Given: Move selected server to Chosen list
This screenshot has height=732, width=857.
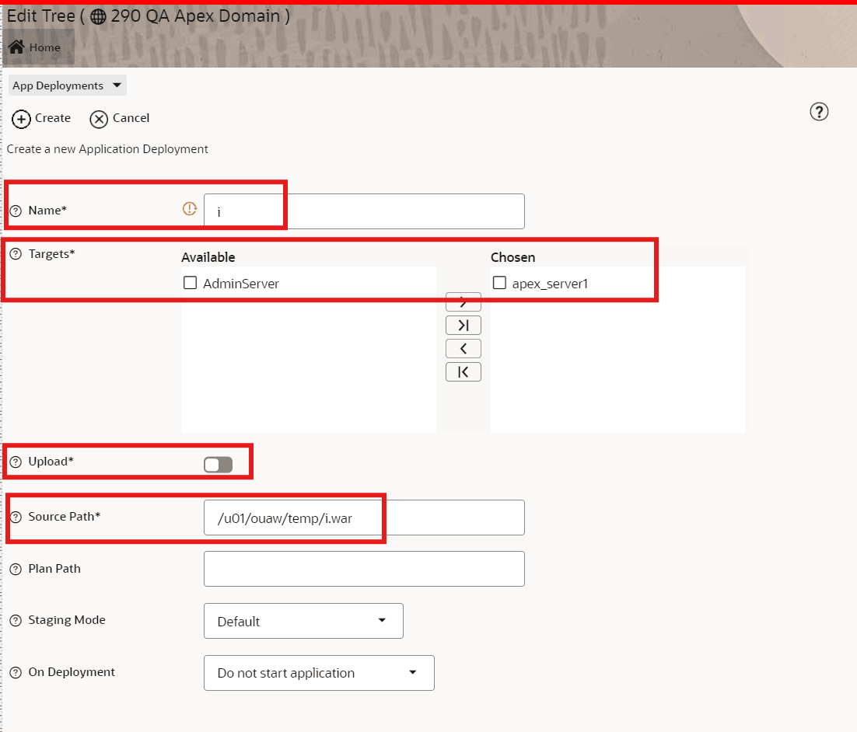Looking at the screenshot, I should point(463,302).
